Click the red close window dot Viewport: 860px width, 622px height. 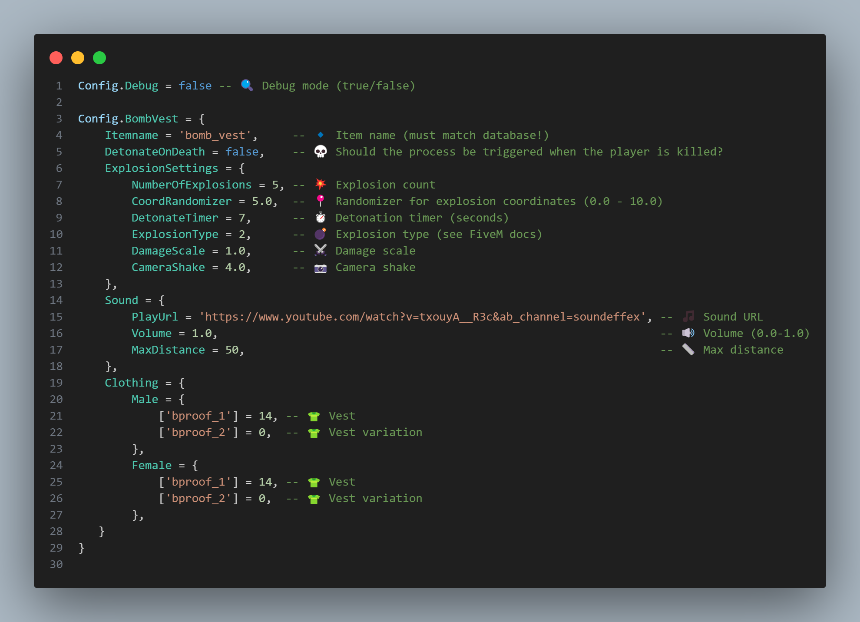[56, 58]
